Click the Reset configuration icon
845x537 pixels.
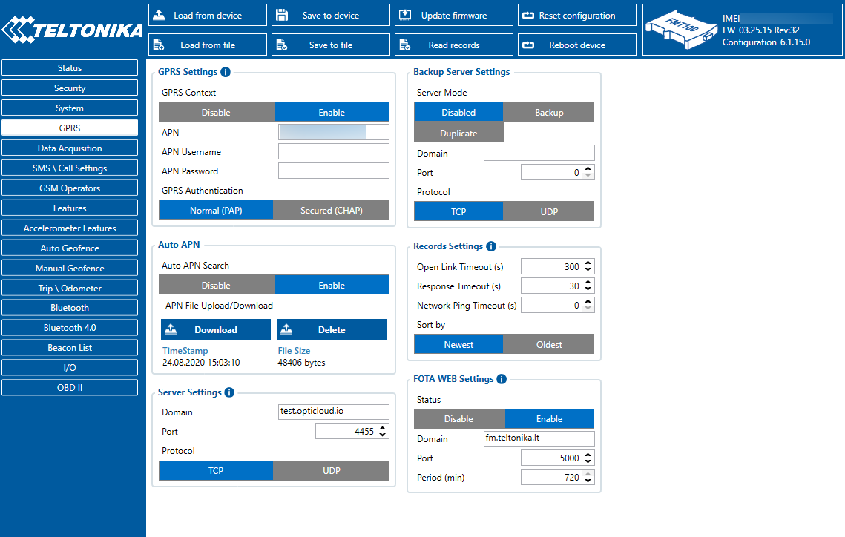(528, 15)
